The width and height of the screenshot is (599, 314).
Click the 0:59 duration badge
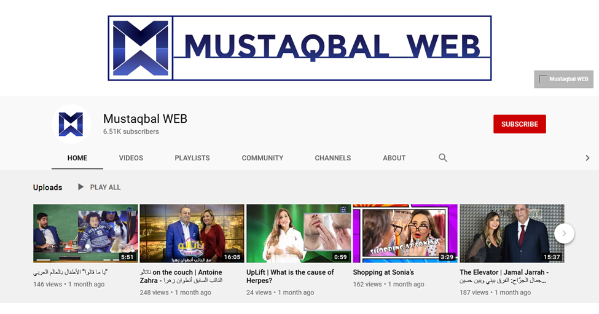click(x=340, y=257)
